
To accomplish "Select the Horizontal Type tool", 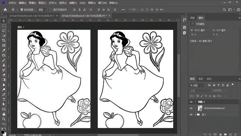I will [x=4, y=99].
